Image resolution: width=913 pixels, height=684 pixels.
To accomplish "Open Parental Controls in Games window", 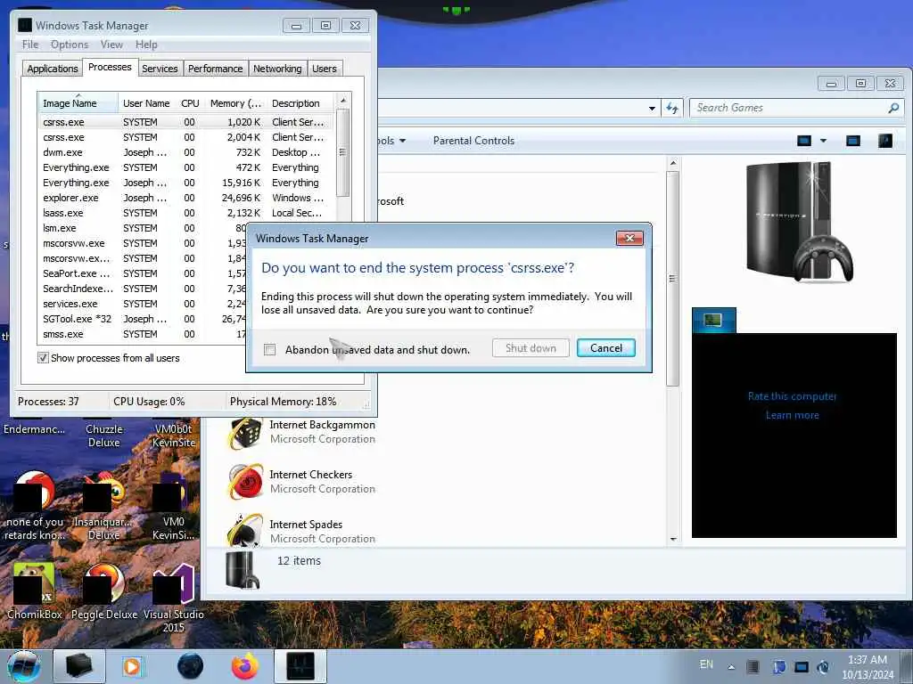I will pos(473,141).
